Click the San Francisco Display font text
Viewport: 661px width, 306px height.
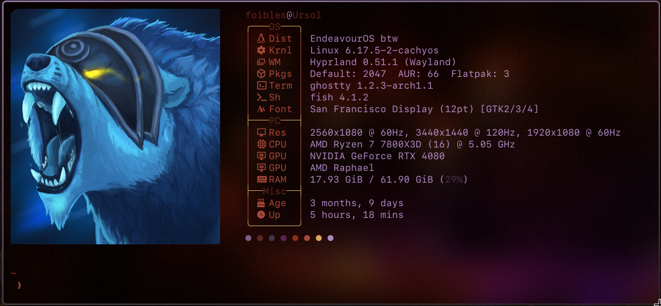(424, 109)
